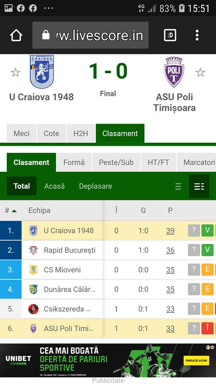Sort the table by the # column arrow
Screen dimensions: 216x384
click(x=14, y=211)
